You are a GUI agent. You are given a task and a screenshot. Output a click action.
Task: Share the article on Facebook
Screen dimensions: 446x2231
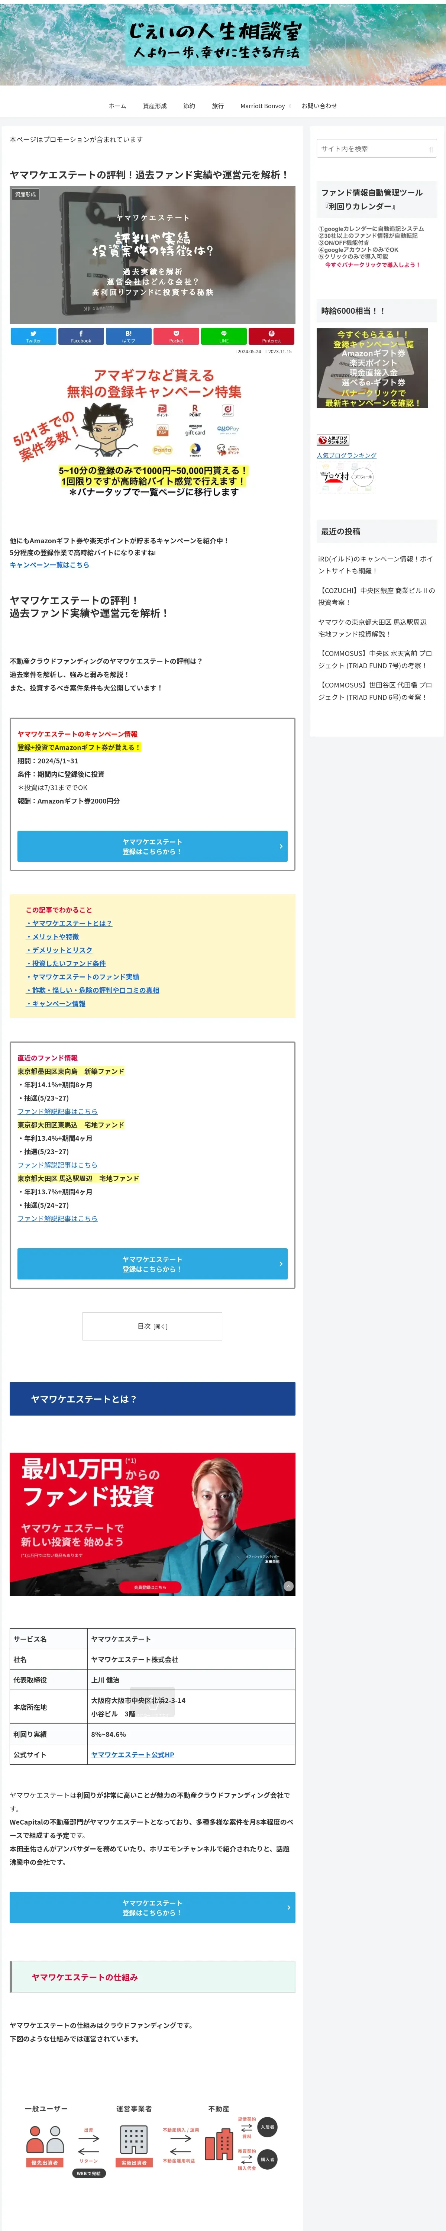[81, 336]
